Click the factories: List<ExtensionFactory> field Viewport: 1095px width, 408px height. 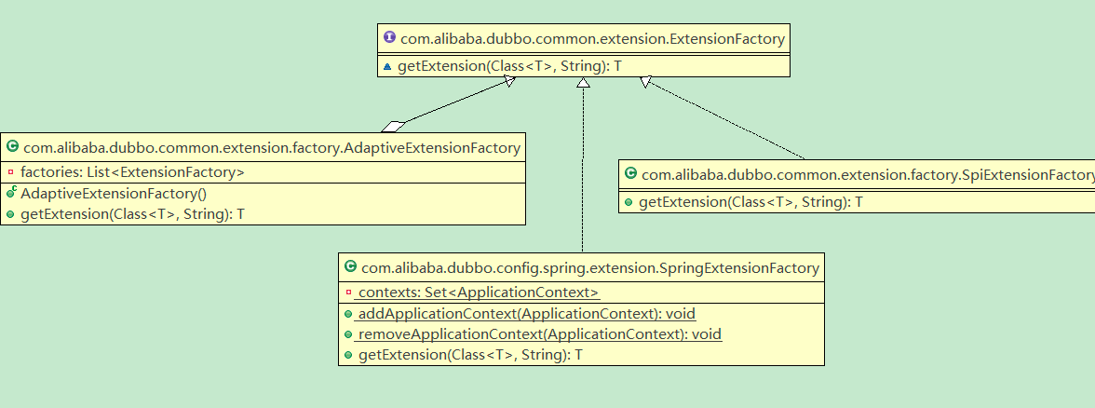tap(132, 171)
